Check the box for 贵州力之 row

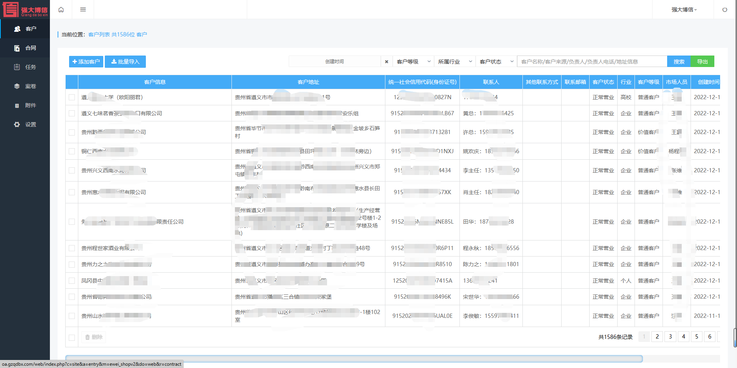point(72,264)
